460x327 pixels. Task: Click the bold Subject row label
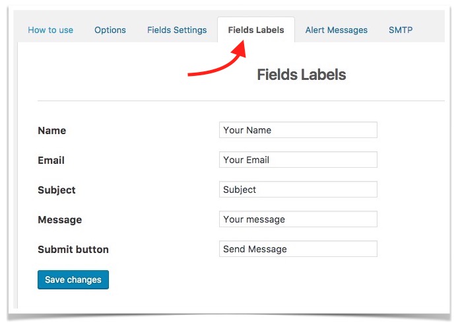[x=57, y=190]
